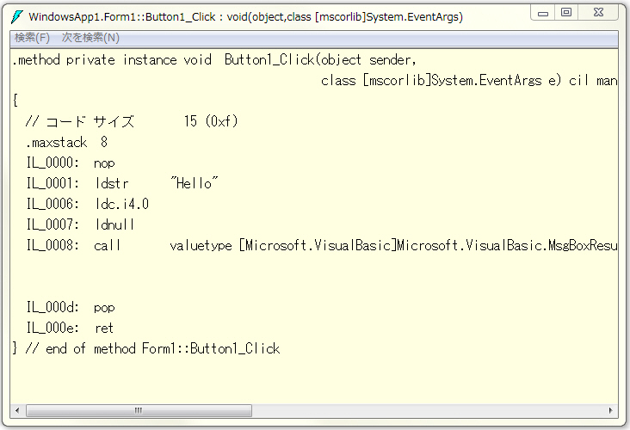The height and width of the screenshot is (430, 630).
Task: Click the IL_0000: nop line
Action: point(71,163)
